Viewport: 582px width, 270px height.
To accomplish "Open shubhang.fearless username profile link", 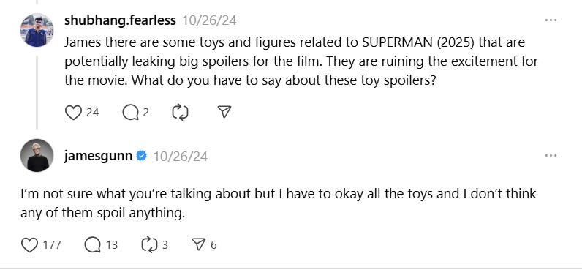I will tap(120, 20).
